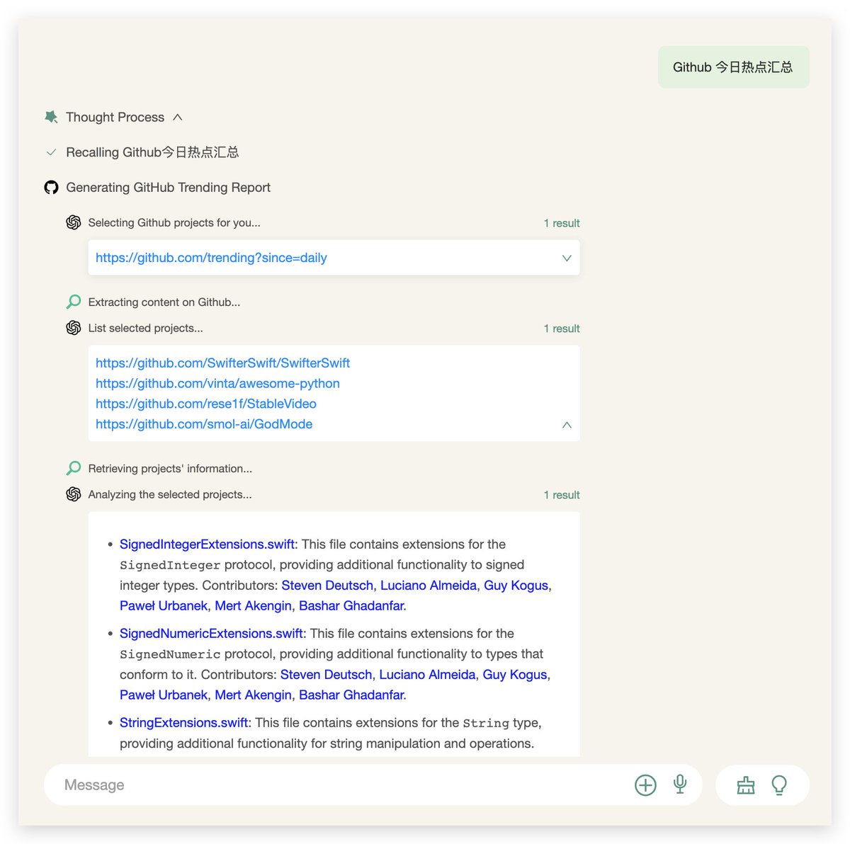Expand the trending?since=daily URL dropdown
Viewport: 850px width, 844px height.
click(x=566, y=258)
